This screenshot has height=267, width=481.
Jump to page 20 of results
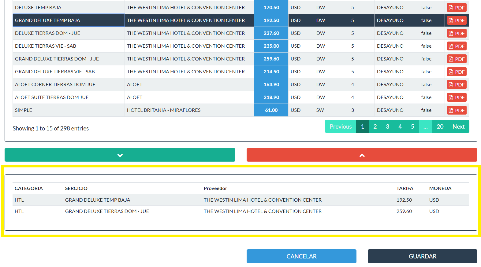(440, 126)
